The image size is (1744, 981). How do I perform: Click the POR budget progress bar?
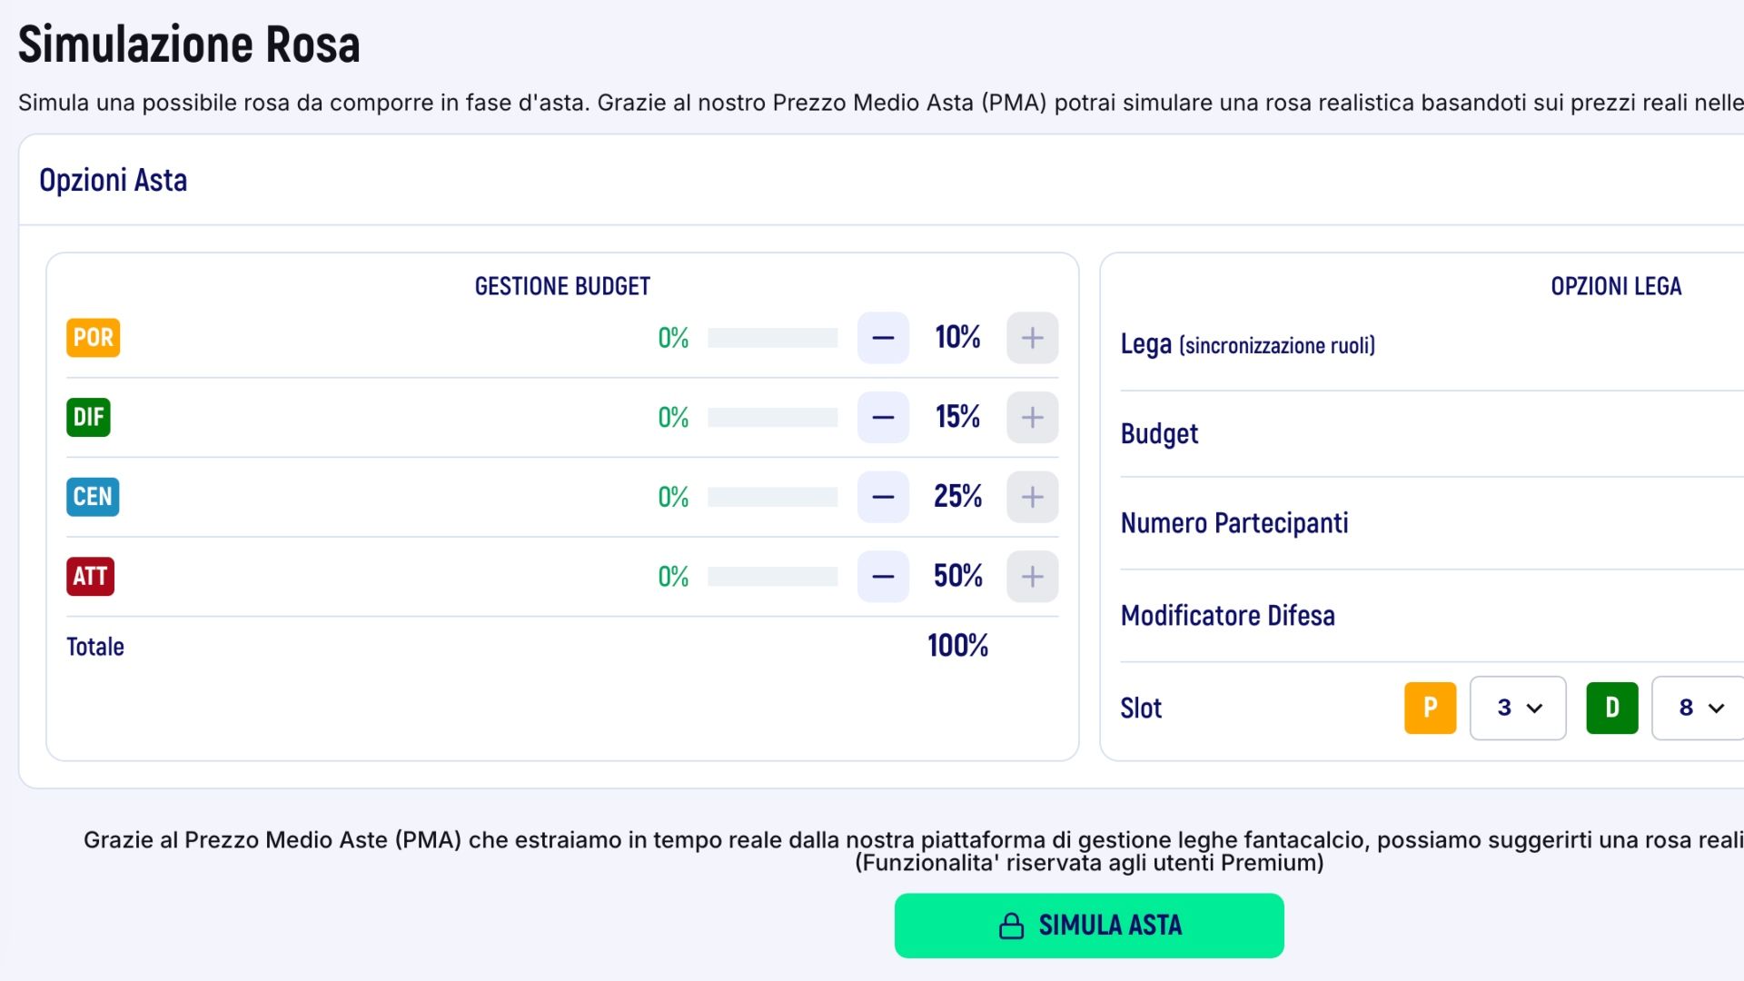click(x=772, y=338)
